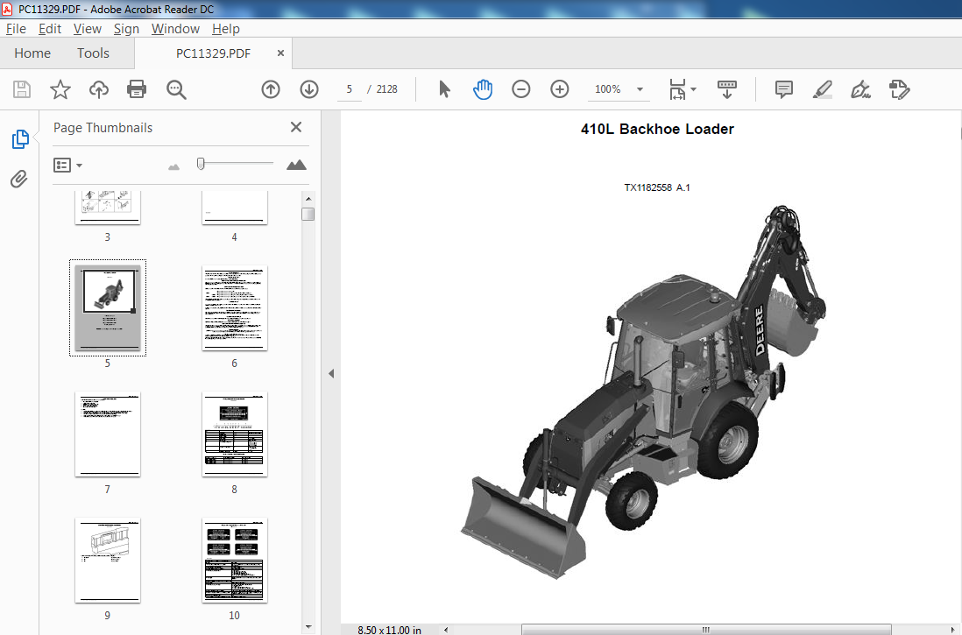The height and width of the screenshot is (635, 962).
Task: Select the Highlight text tool
Action: 822,89
